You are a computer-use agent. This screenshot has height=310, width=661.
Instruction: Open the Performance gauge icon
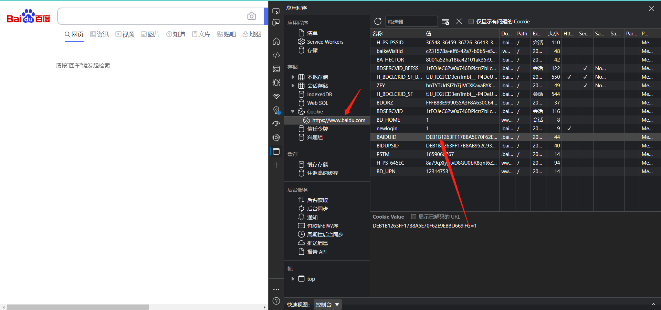coord(276,124)
